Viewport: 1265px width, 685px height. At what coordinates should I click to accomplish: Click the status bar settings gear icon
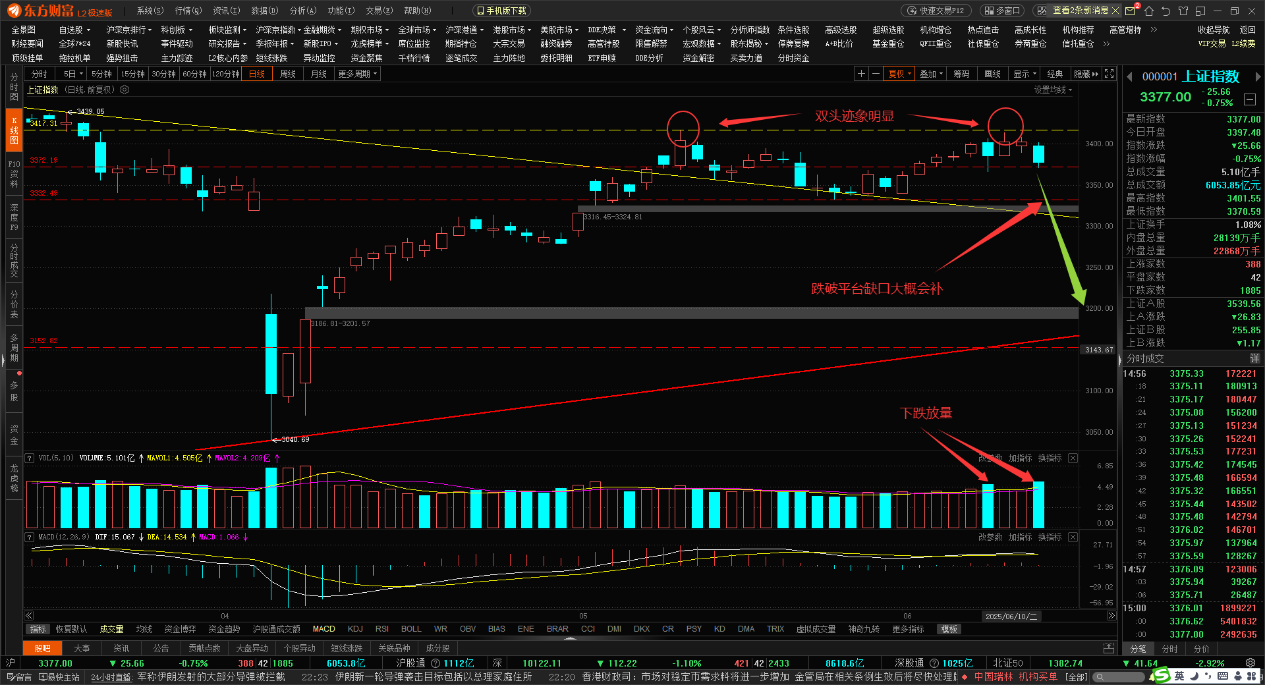coord(1251,663)
